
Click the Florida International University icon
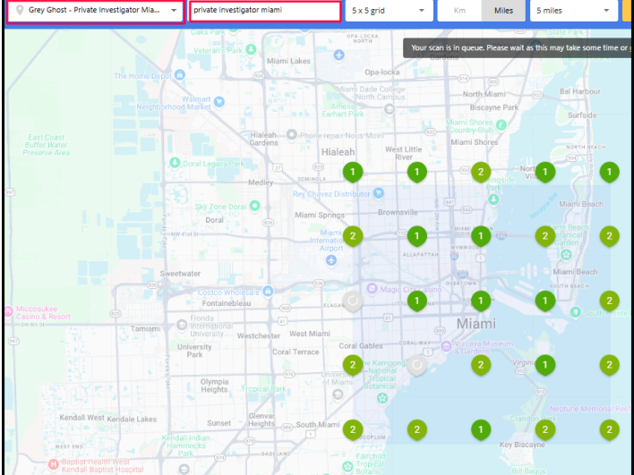182,325
